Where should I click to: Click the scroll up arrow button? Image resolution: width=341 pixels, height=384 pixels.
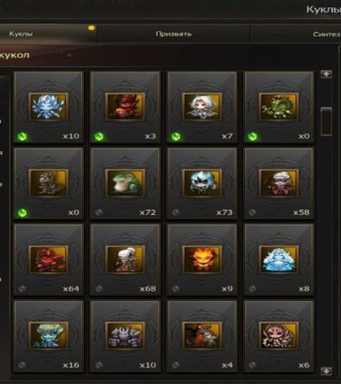point(326,74)
